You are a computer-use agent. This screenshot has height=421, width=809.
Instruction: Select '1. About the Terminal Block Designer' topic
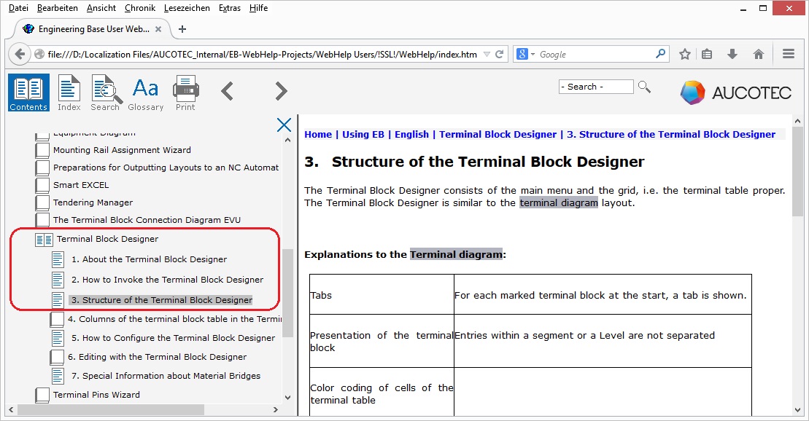149,259
